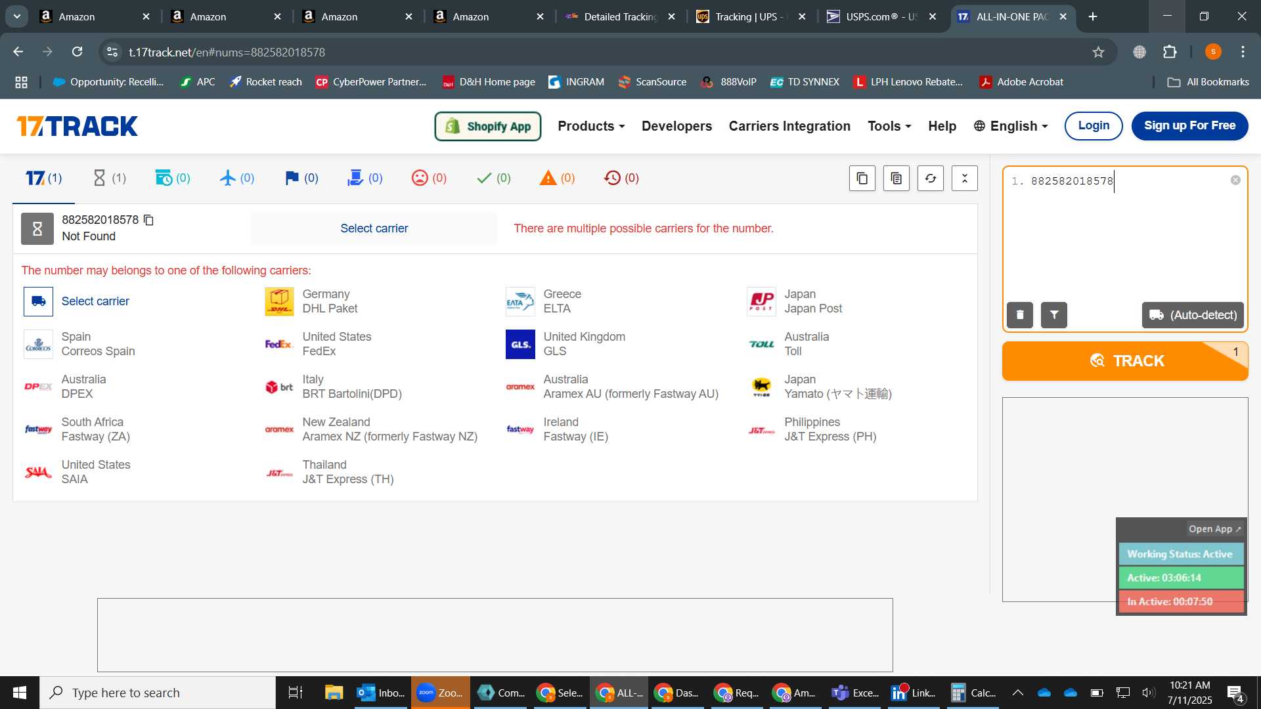Choose Australia DPEX carrier

[x=65, y=387]
